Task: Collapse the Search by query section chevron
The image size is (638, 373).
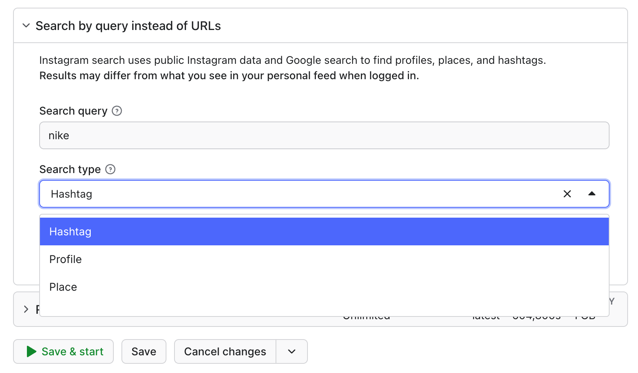Action: click(x=26, y=26)
